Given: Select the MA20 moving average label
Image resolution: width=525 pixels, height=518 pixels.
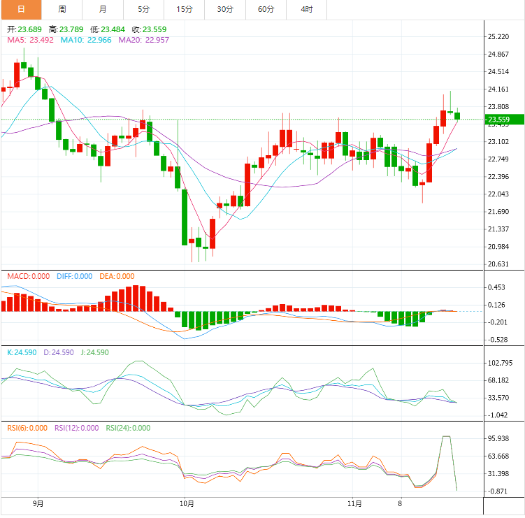Looking at the screenshot, I should (x=143, y=40).
